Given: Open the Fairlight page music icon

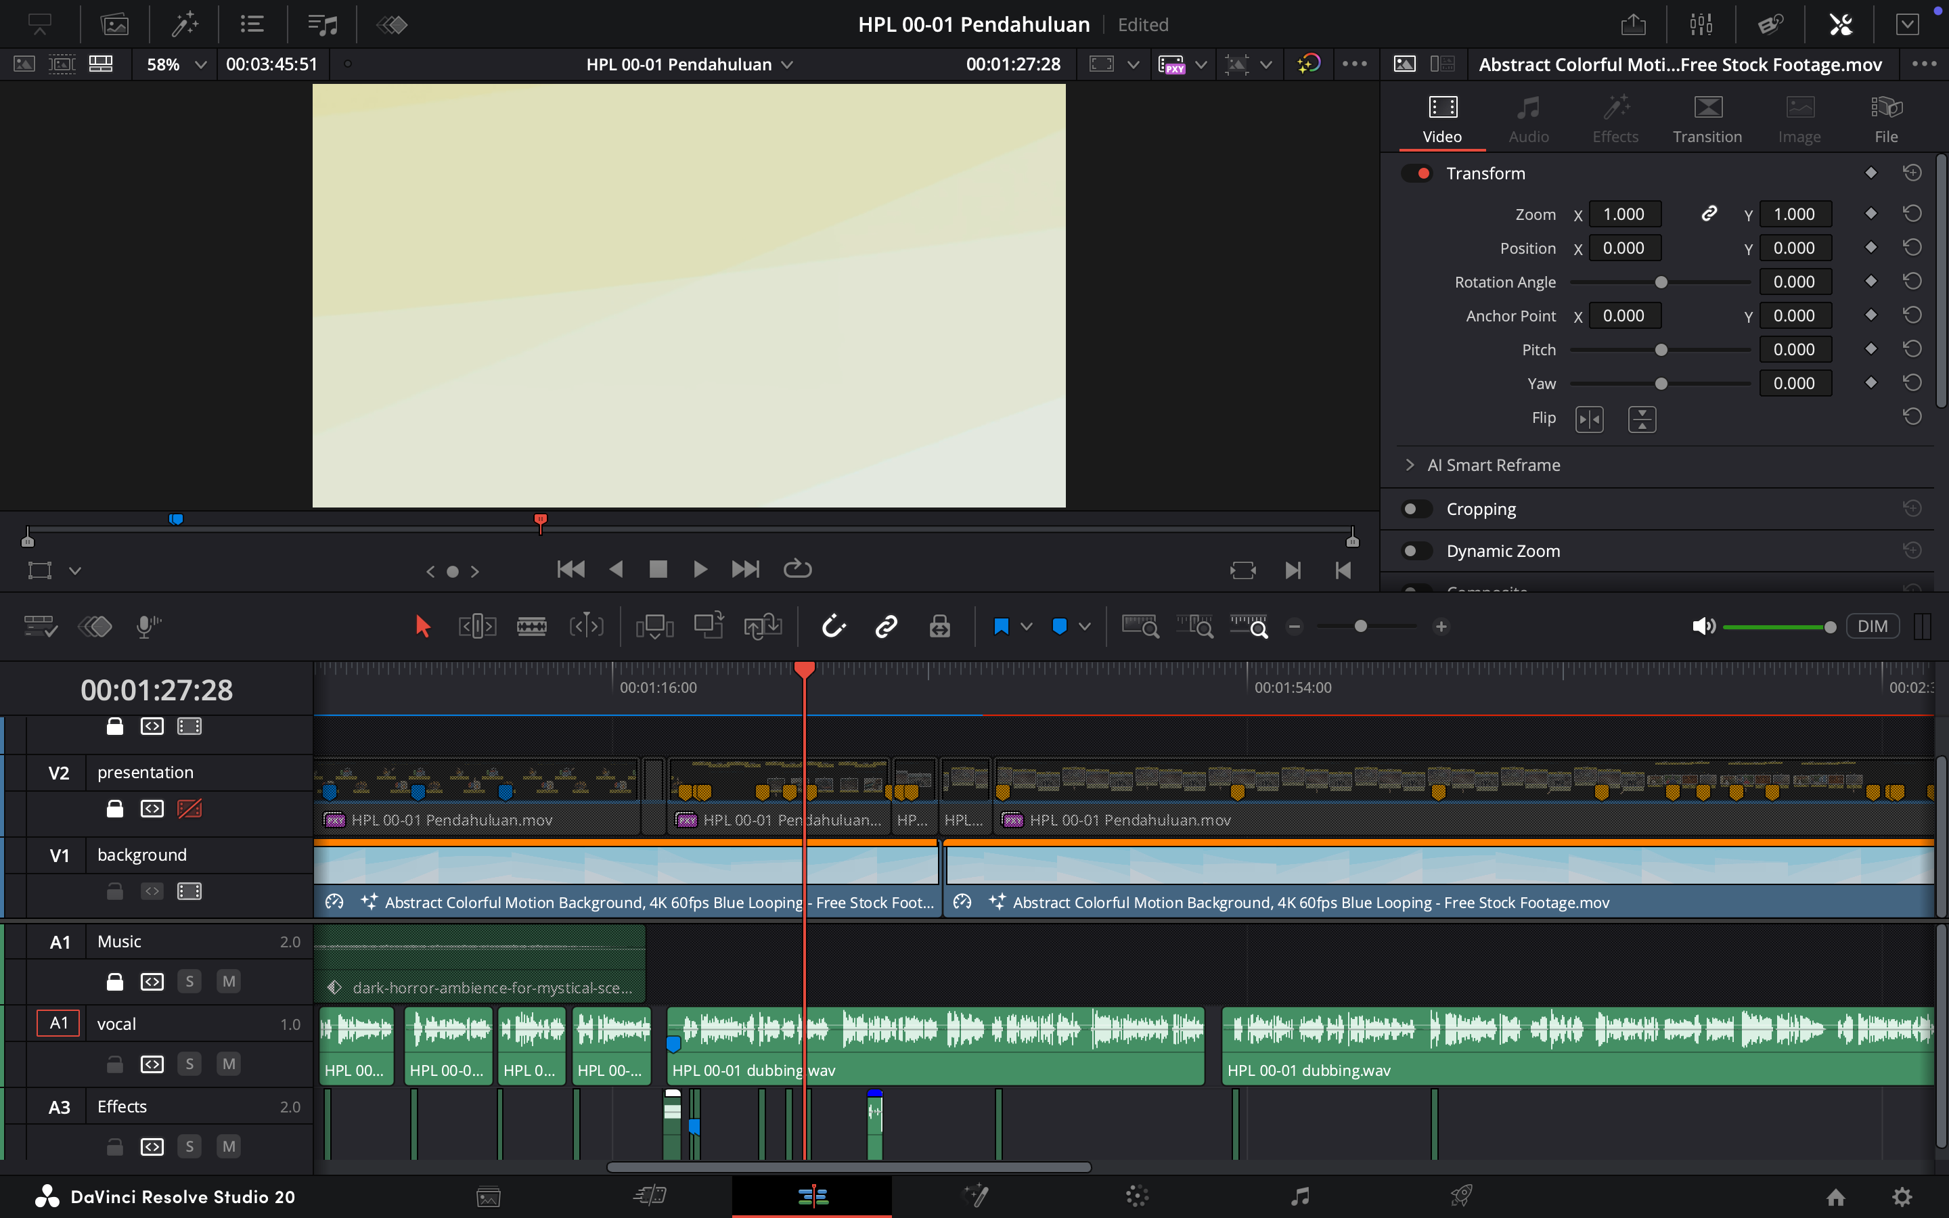Looking at the screenshot, I should 1300,1196.
